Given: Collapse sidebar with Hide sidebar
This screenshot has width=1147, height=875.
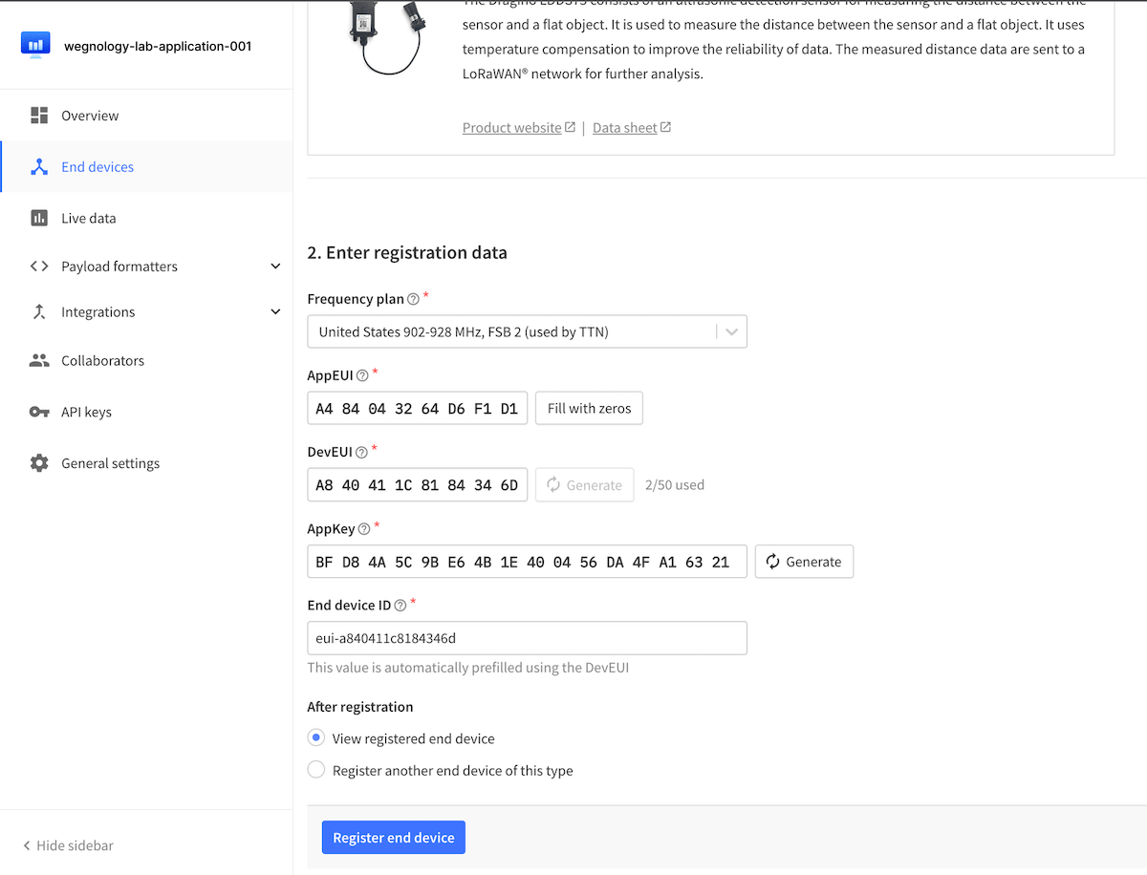Looking at the screenshot, I should click(69, 845).
